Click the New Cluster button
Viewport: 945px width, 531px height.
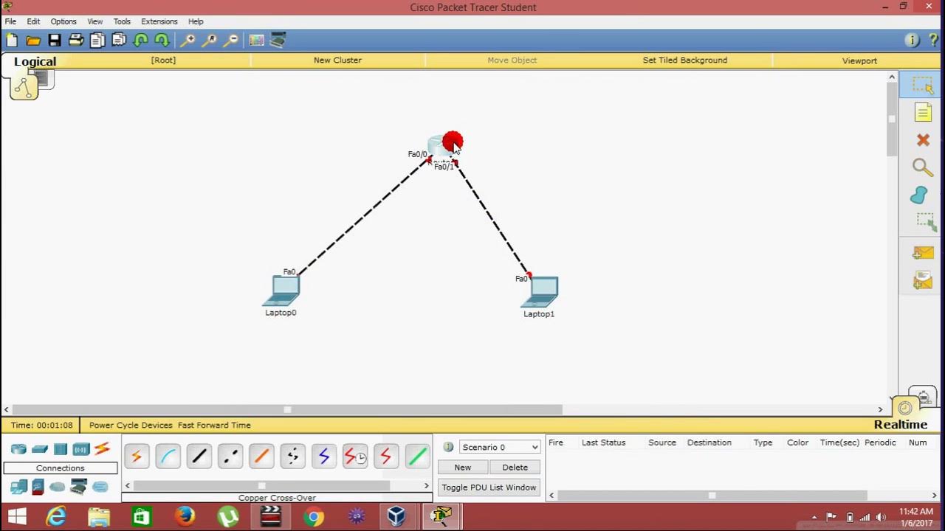tap(337, 60)
